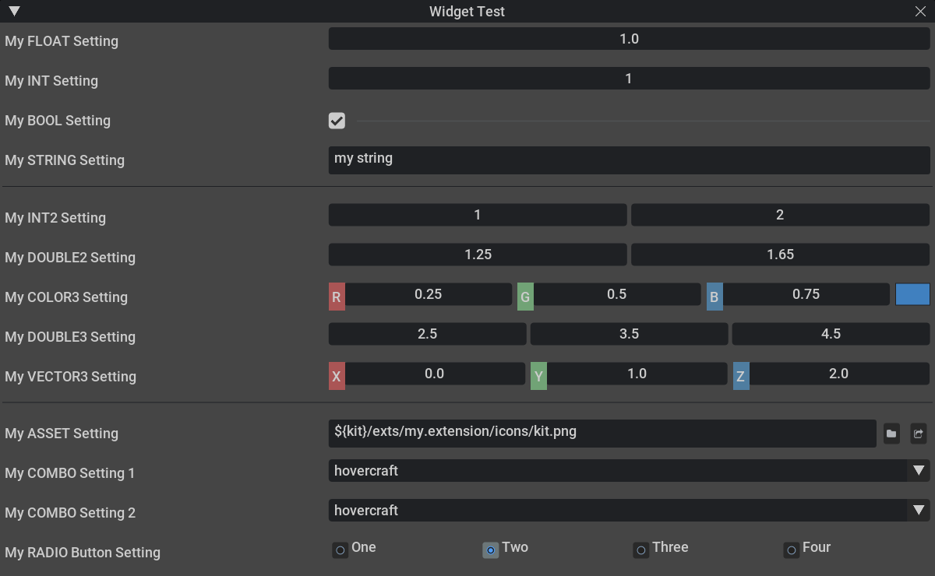Viewport: 935px width, 576px height.
Task: Click the red X axis label
Action: pyautogui.click(x=337, y=377)
